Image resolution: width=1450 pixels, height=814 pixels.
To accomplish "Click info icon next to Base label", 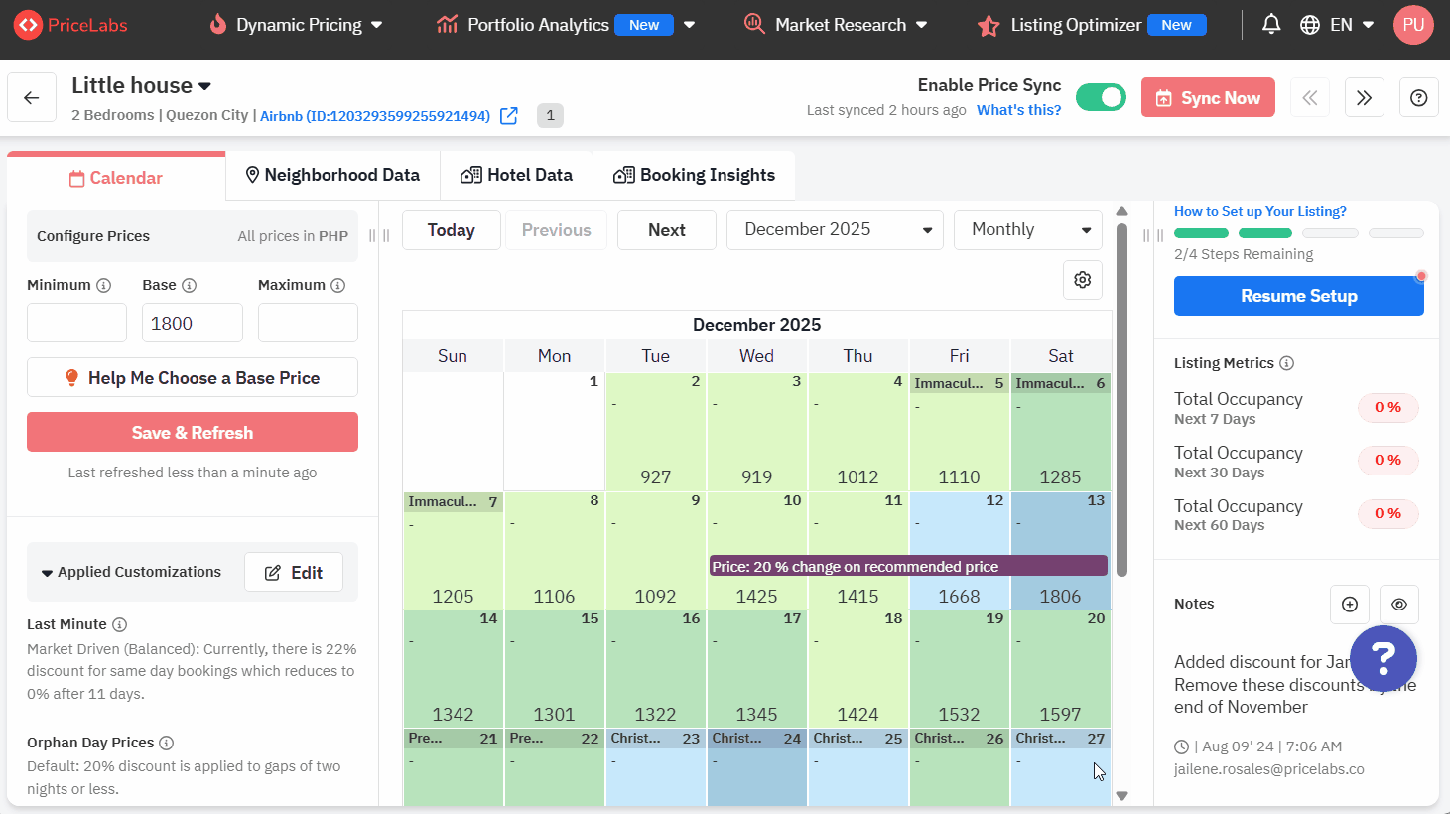I will click(189, 286).
